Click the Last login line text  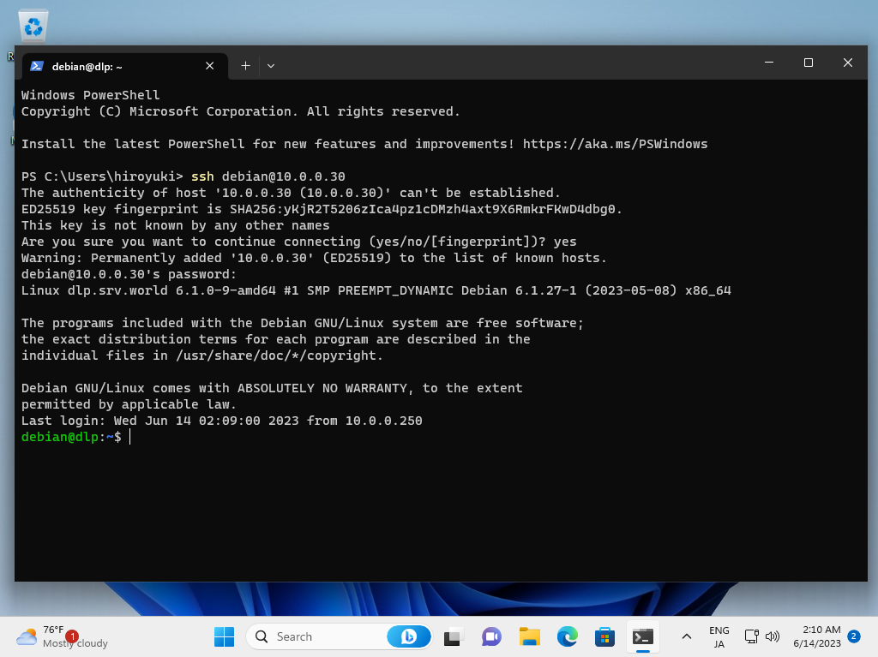tap(222, 421)
